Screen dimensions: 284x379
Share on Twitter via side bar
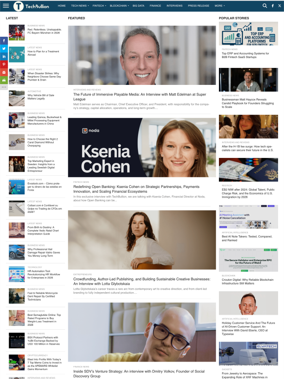pos(4,49)
